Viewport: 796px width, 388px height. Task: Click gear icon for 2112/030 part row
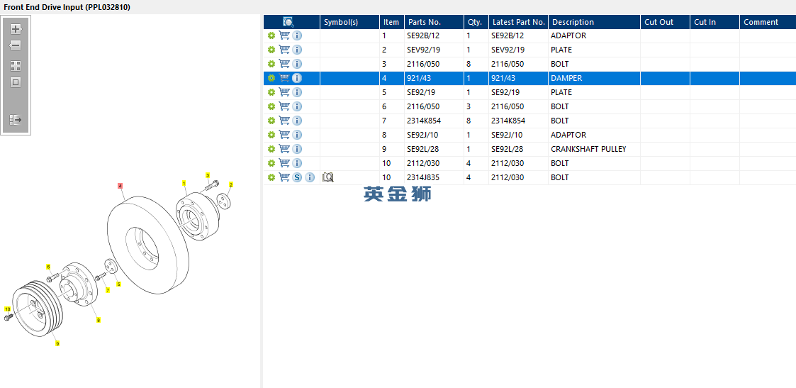coord(271,164)
